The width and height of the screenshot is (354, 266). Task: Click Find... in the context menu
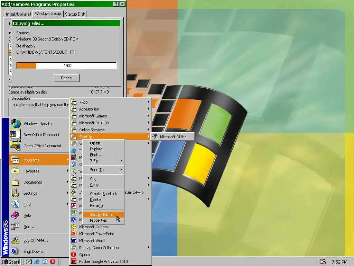point(104,155)
